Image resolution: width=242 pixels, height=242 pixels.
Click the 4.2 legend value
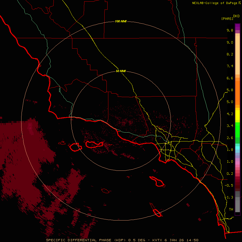coord(230,114)
